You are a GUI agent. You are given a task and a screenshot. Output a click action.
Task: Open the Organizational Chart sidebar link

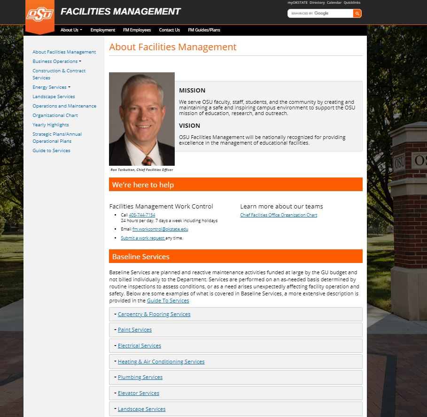[x=55, y=116]
